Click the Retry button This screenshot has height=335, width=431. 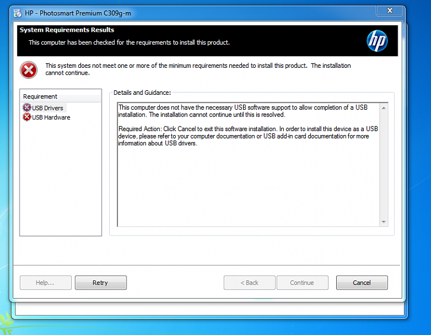(x=101, y=283)
